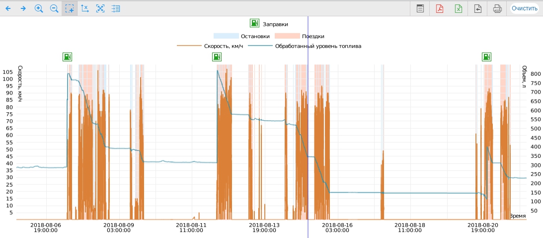Toggle the chart legend list icon

pyautogui.click(x=116, y=8)
